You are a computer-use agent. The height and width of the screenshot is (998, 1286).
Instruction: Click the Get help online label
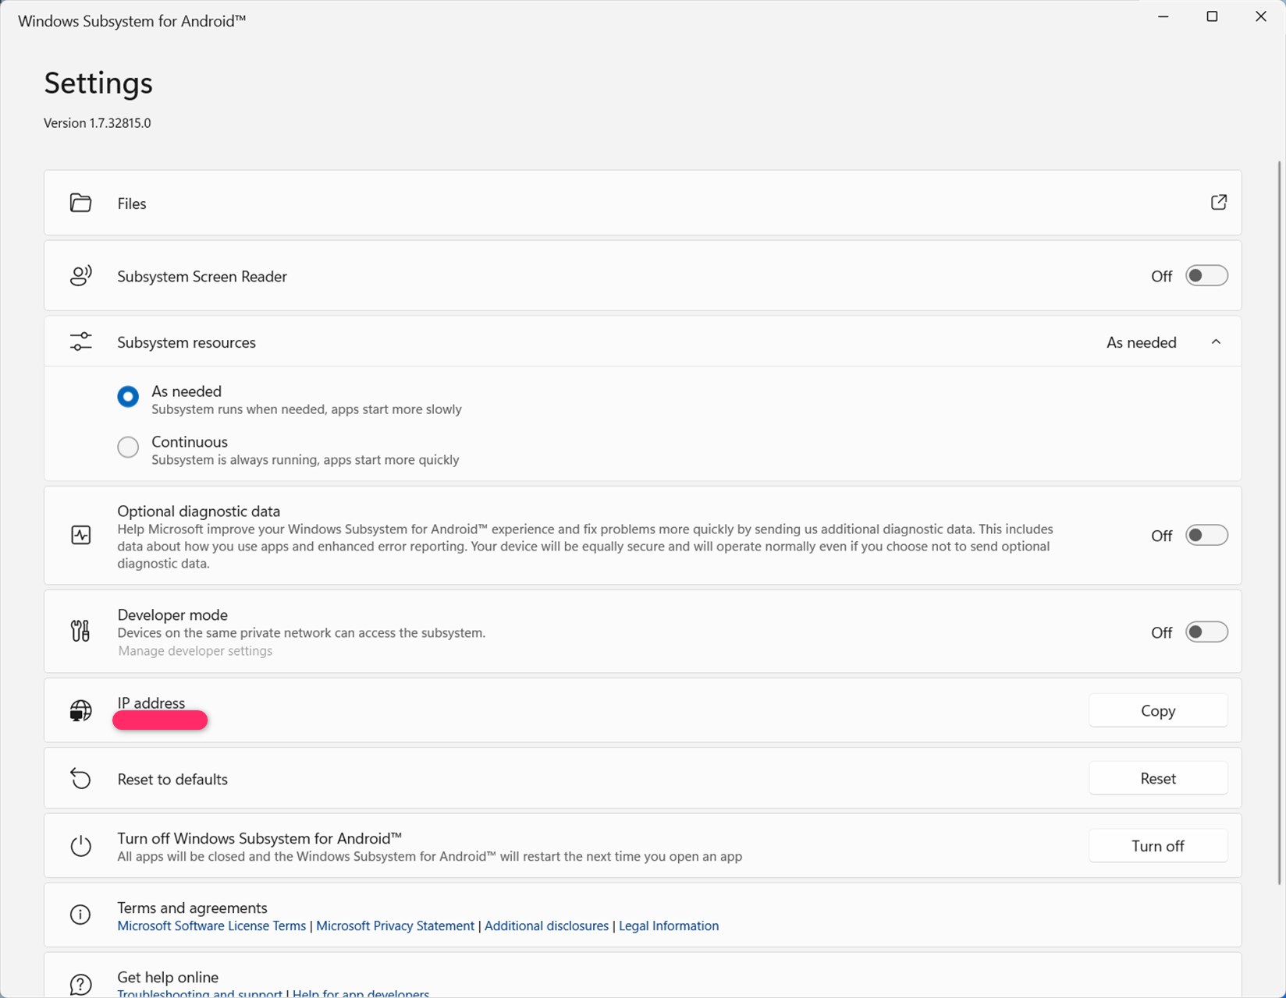point(168,977)
